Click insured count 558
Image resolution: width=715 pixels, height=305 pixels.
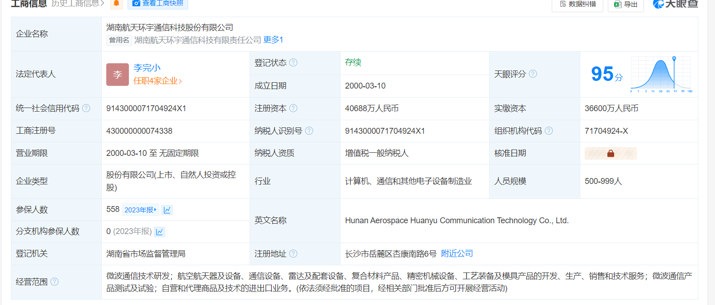[113, 209]
